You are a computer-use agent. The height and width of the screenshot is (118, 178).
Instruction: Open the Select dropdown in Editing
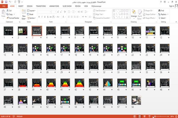162,18
